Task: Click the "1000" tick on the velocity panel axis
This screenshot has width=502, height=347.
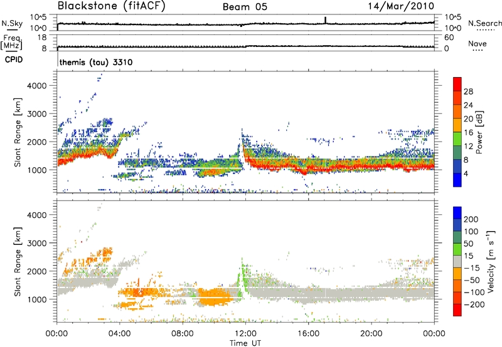Action: tap(37, 299)
